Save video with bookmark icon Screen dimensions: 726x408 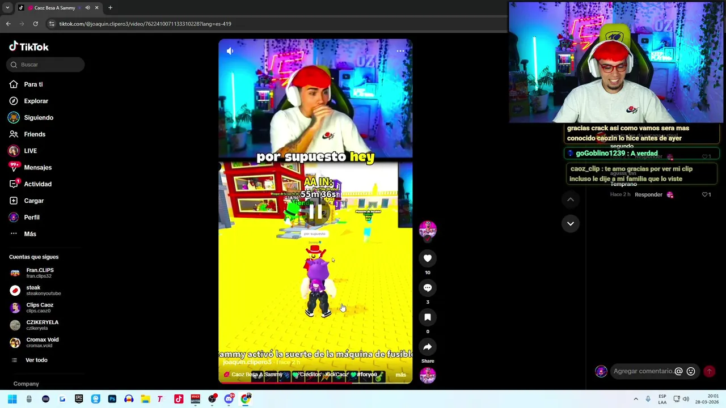point(428,317)
